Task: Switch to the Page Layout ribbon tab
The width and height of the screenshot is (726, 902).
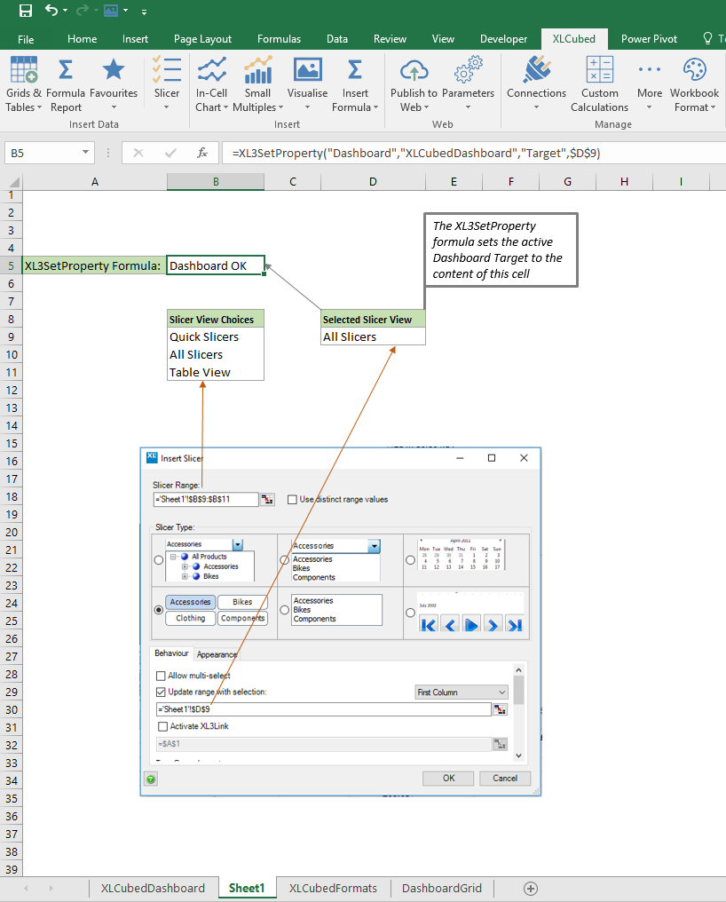Action: point(202,39)
